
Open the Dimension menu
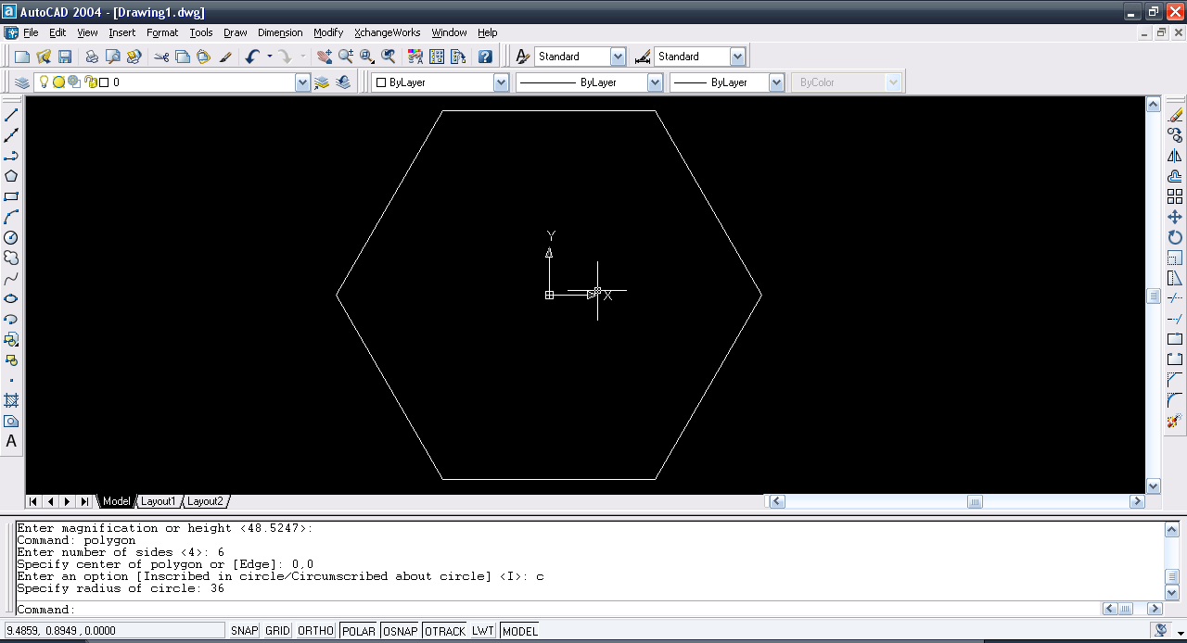(x=280, y=32)
